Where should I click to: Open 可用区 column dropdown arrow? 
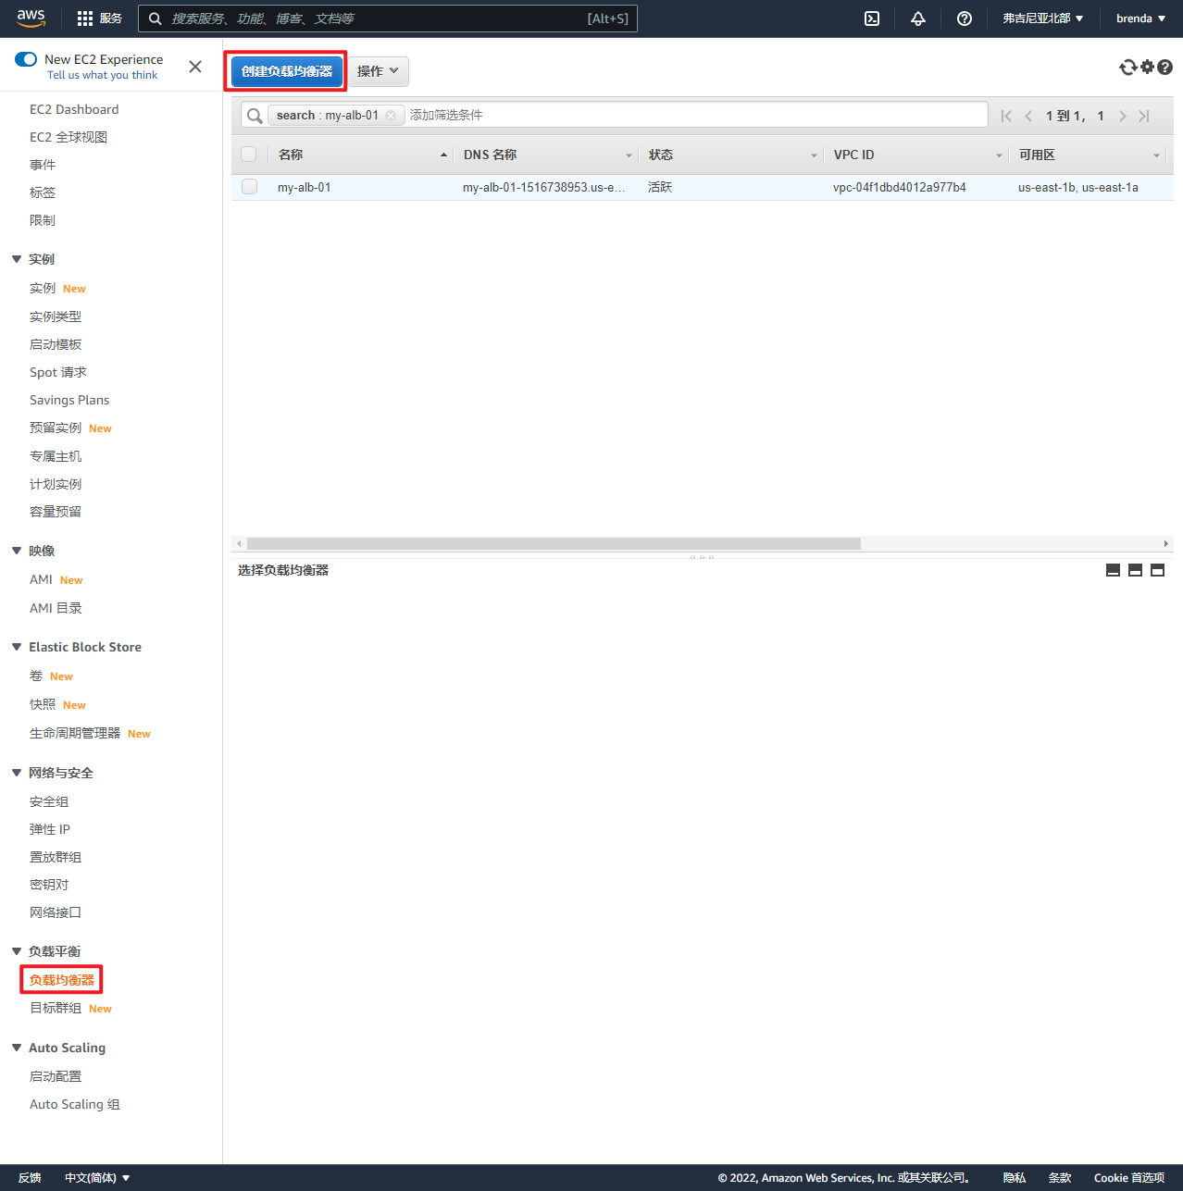tap(1156, 155)
